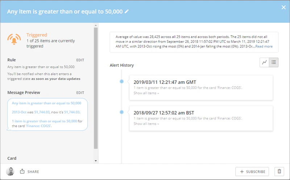The image size is (290, 180).
Task: Click '1 item is greater than or equal to 50,000' in preview
Action: click(x=44, y=121)
